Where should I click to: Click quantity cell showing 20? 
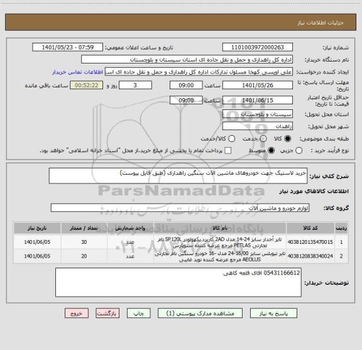(x=84, y=256)
